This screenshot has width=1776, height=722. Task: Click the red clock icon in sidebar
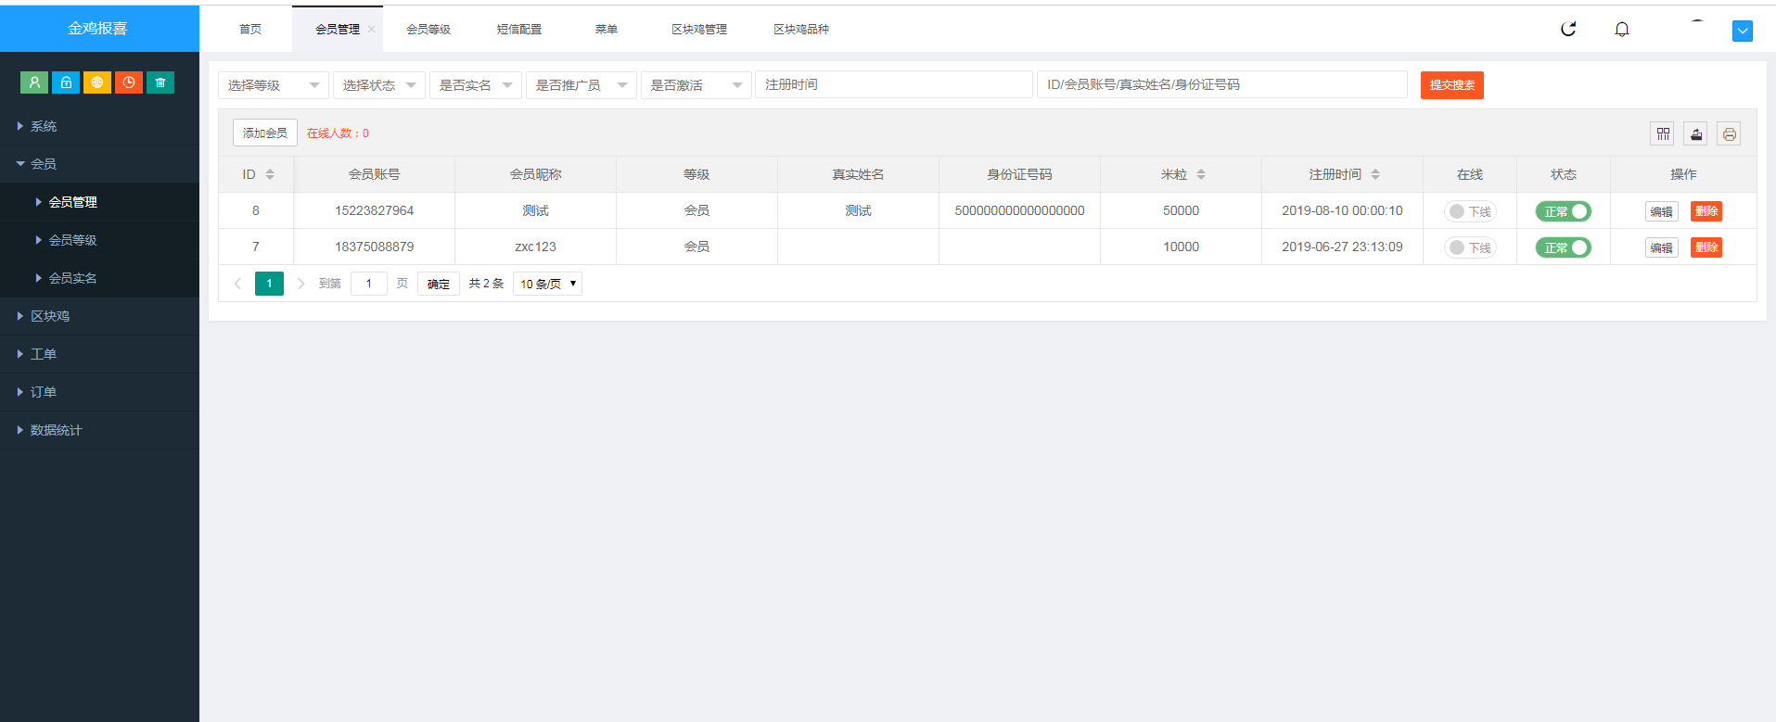tap(129, 82)
